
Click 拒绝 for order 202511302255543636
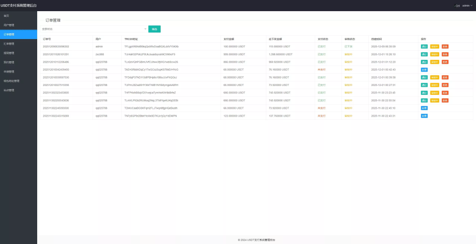pyautogui.click(x=445, y=100)
